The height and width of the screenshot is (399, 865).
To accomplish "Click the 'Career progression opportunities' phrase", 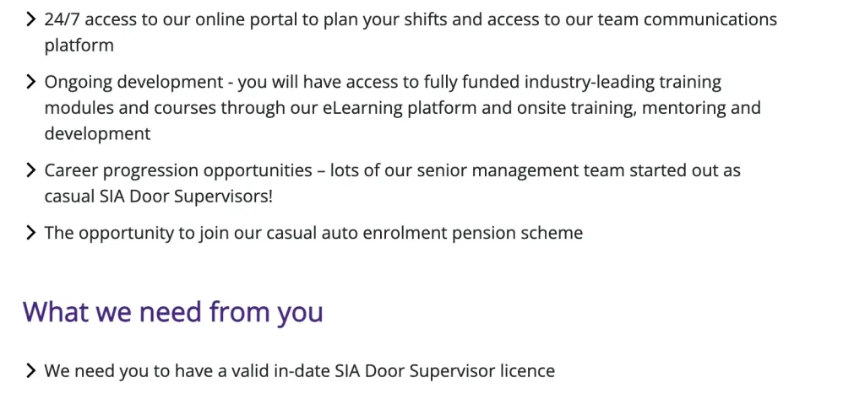I will click(178, 170).
